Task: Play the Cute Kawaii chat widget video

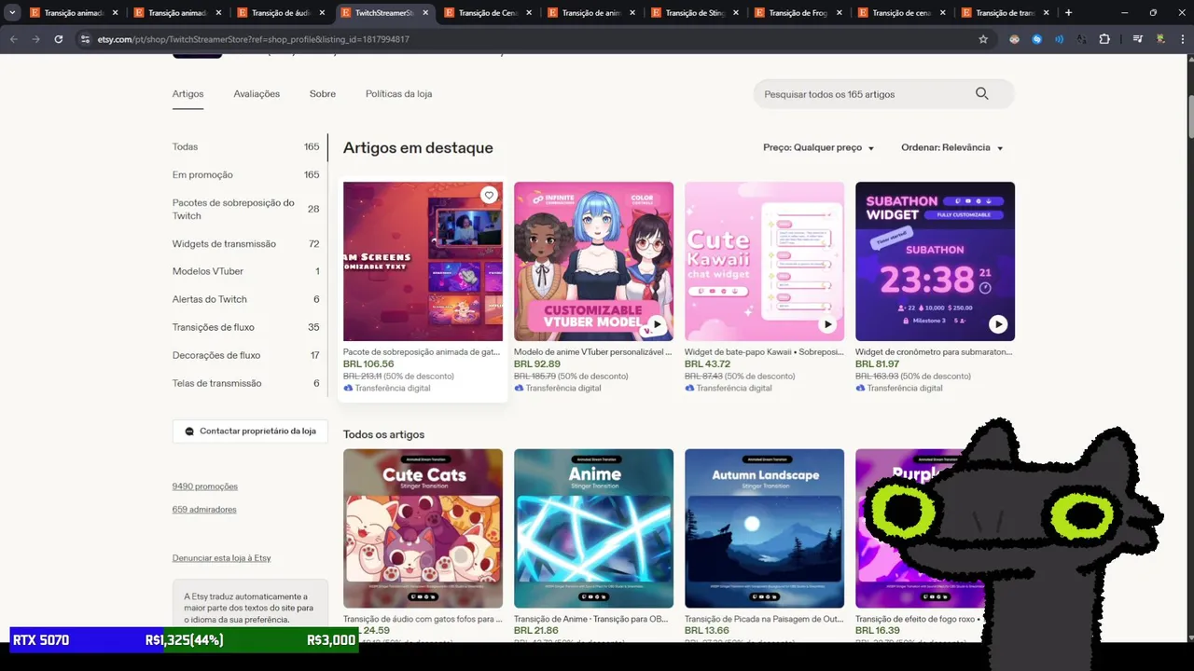Action: [827, 324]
